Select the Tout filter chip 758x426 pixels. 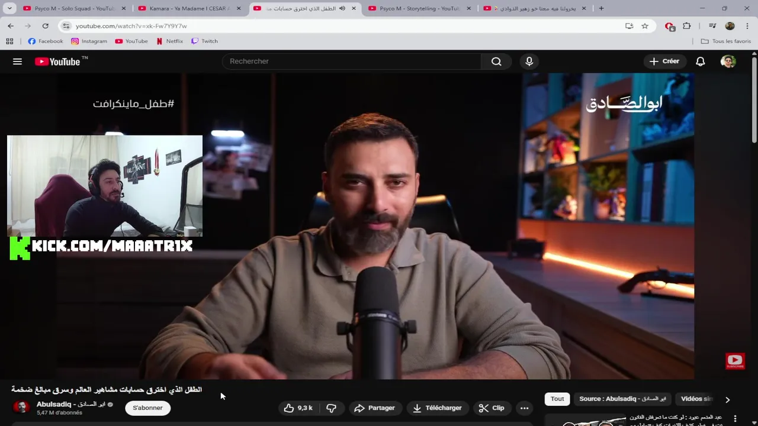coord(557,399)
